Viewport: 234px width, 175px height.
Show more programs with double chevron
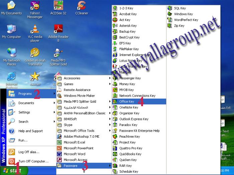(84, 171)
